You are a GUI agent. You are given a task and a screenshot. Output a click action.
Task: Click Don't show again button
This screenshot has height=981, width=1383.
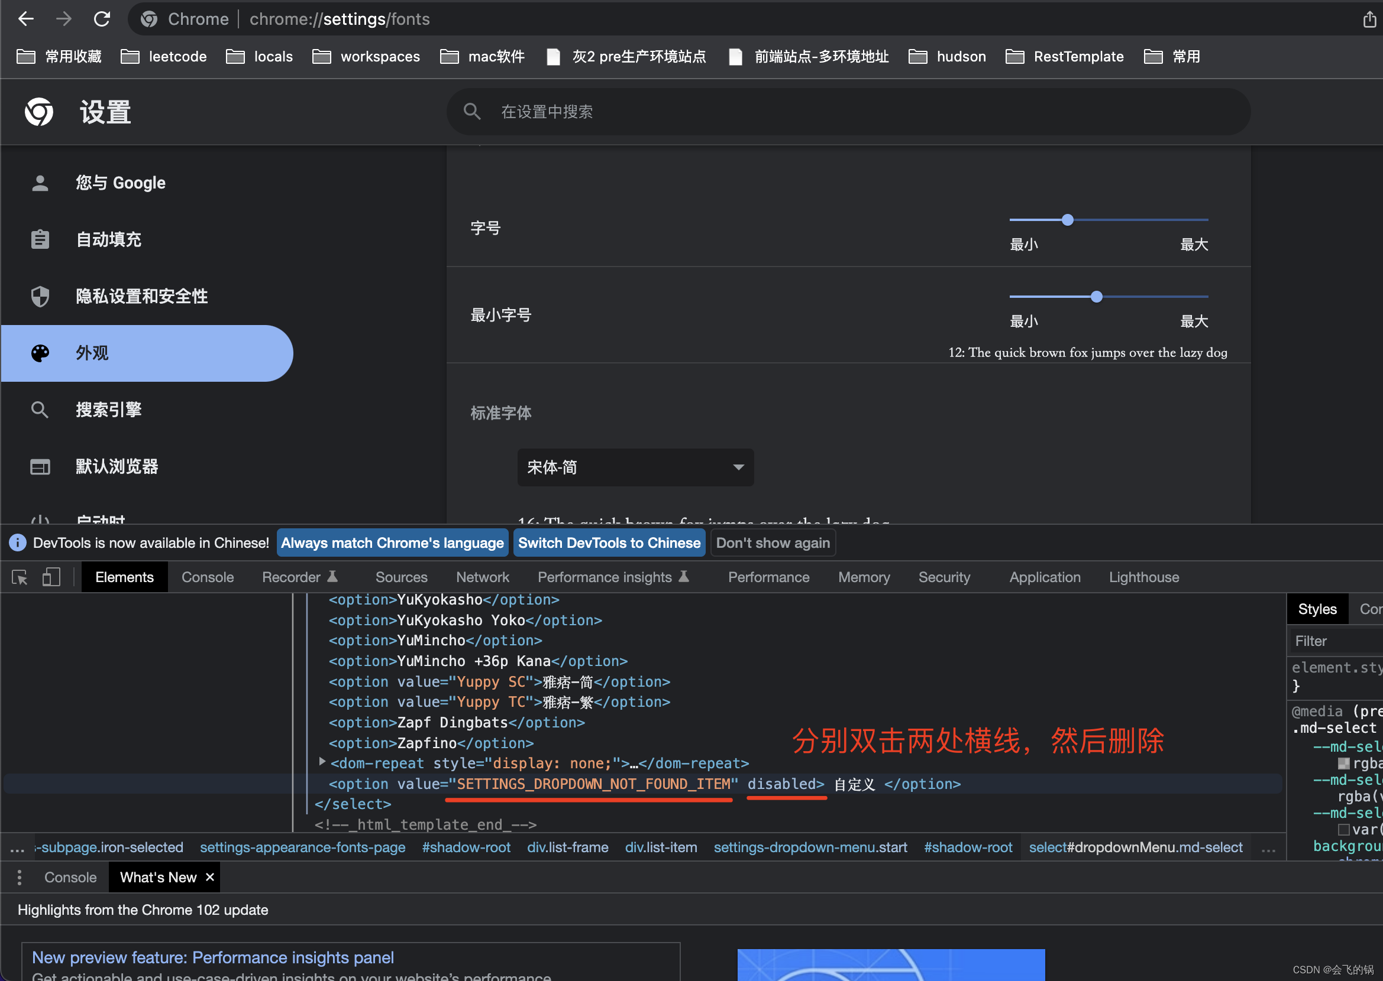[773, 543]
